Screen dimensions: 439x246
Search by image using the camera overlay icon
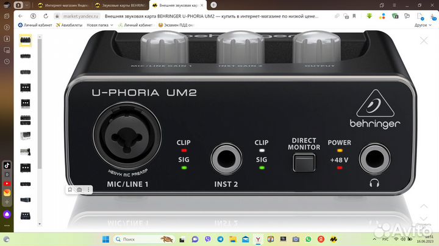[79, 190]
